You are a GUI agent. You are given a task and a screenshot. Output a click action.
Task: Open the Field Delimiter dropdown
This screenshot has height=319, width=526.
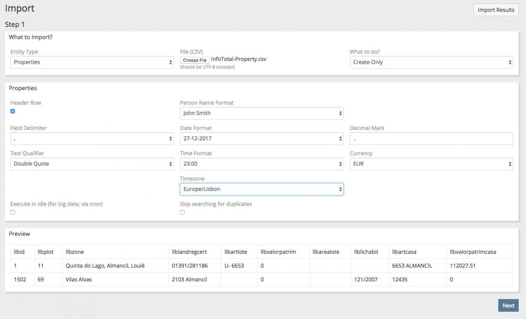[x=91, y=139]
